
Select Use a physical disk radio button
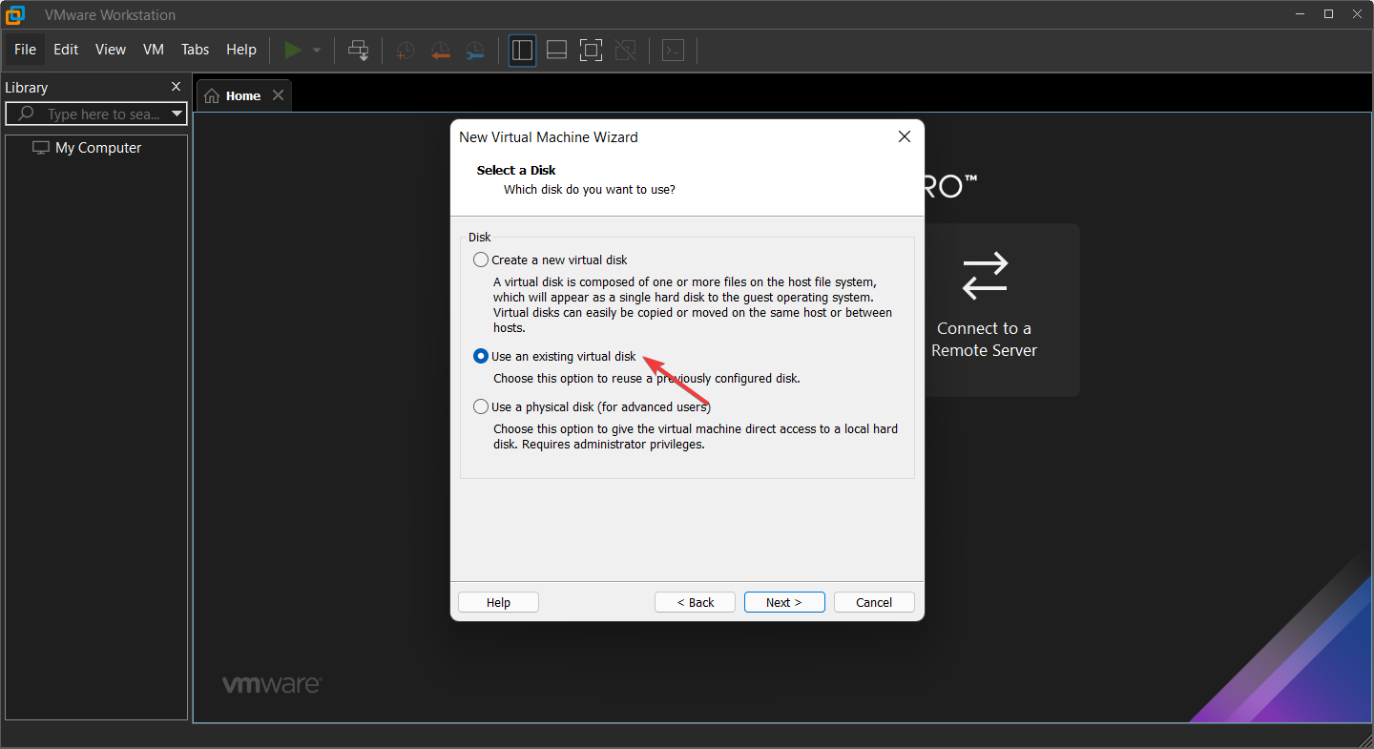(481, 406)
